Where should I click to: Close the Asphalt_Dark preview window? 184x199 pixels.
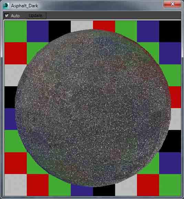[172, 4]
